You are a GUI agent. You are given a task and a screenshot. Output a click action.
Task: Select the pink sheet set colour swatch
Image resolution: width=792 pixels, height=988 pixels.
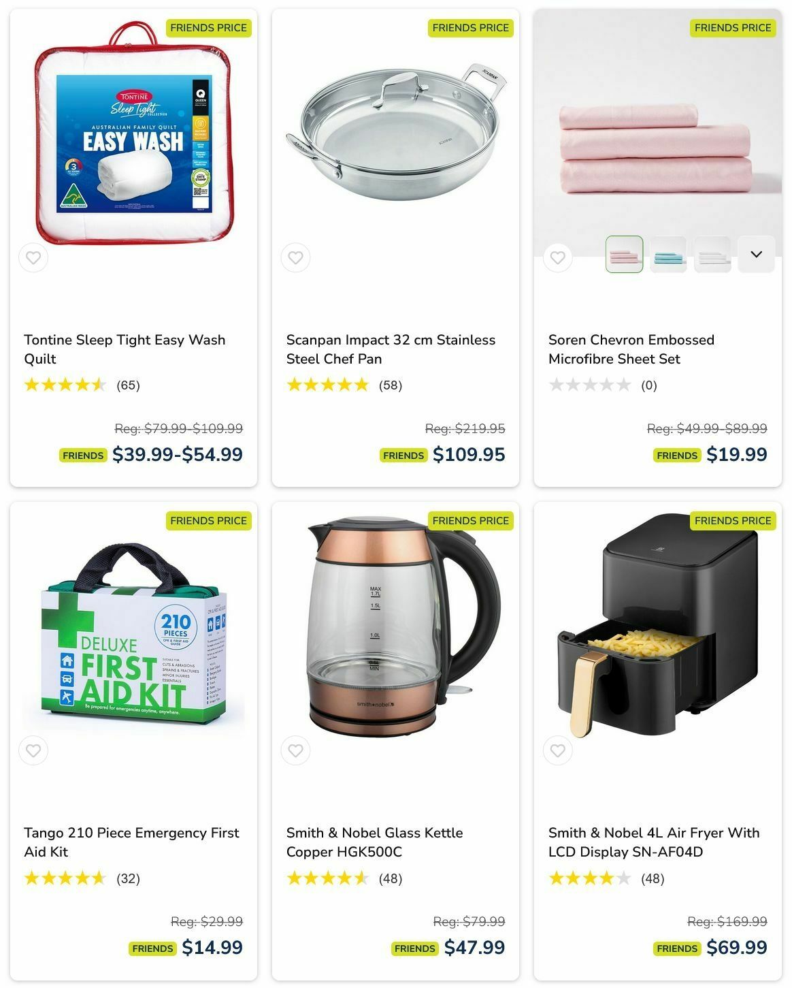(625, 255)
